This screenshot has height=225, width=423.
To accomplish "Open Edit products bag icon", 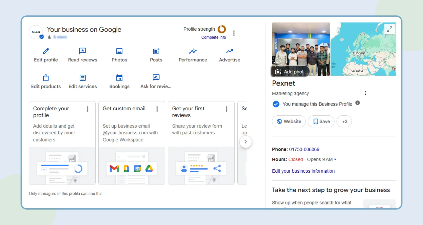I will pyautogui.click(x=46, y=78).
